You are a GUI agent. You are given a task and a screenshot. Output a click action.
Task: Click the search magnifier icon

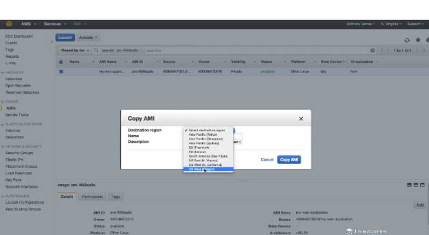(96, 51)
